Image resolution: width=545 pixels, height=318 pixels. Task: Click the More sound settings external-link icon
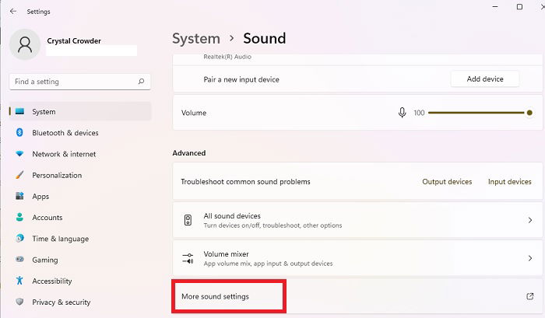click(x=529, y=296)
